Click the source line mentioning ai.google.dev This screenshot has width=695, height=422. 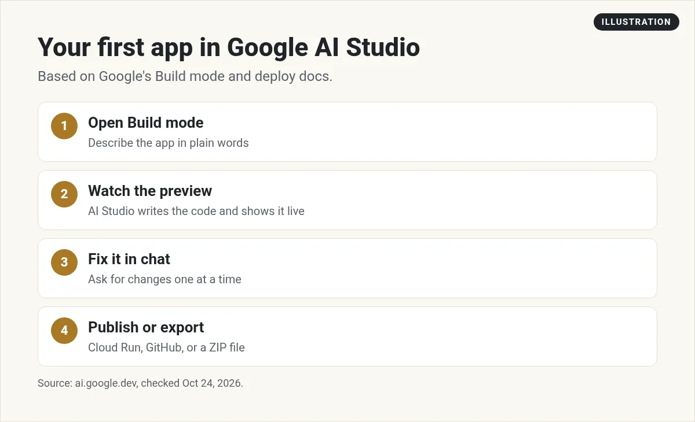point(140,383)
